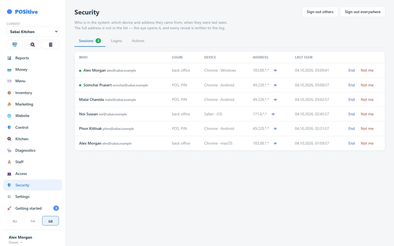Image resolution: width=394 pixels, height=246 pixels.
Task: Select the GB language button
Action: pos(51,221)
